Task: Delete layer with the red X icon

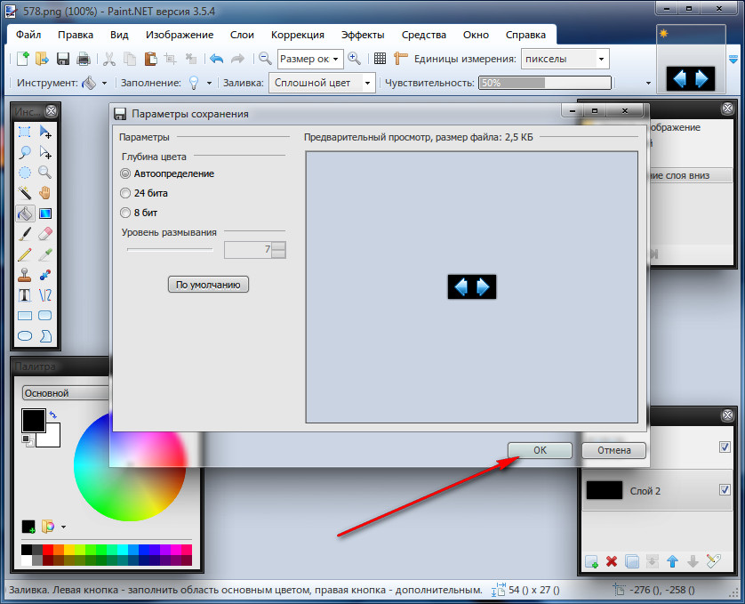Action: [612, 561]
